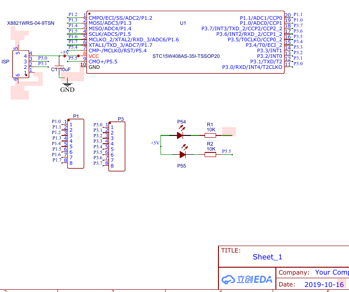Click the 立创EDA logo in title block
The height and width of the screenshot is (292, 349).
247,280
